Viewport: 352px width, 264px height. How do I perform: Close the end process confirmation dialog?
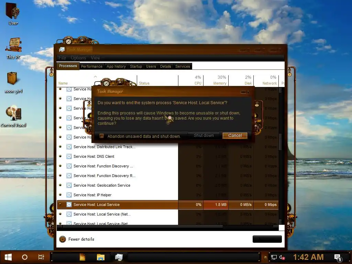245,92
